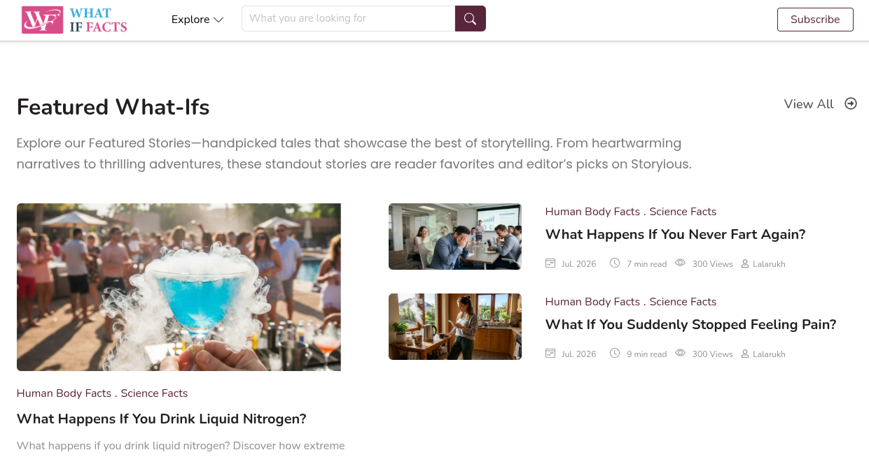Expand the Explore dropdown menu
The height and width of the screenshot is (457, 869).
pyautogui.click(x=197, y=20)
